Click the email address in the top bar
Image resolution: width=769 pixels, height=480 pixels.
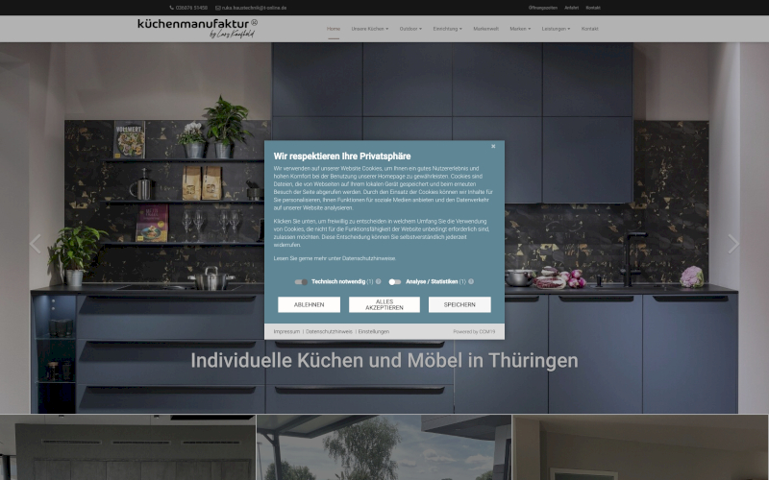coord(252,8)
